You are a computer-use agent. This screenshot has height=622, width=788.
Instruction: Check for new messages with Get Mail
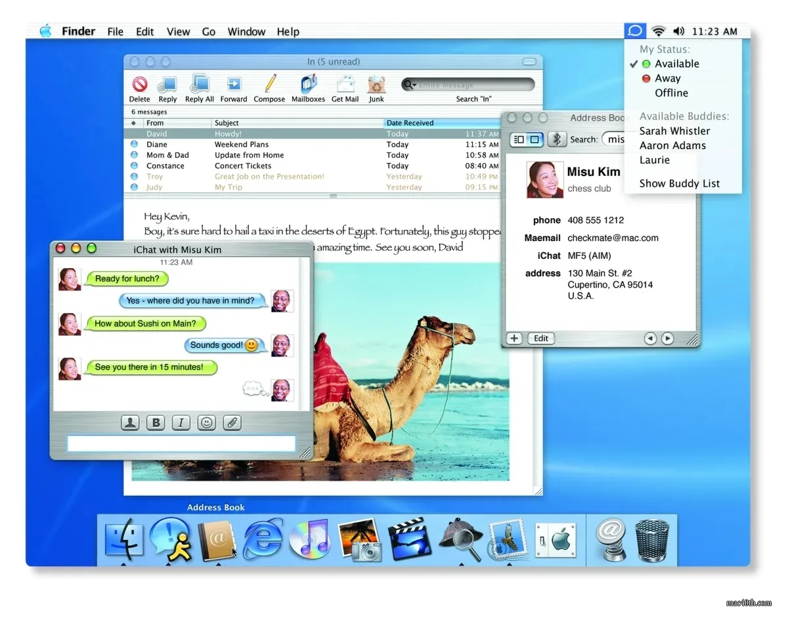pos(345,85)
